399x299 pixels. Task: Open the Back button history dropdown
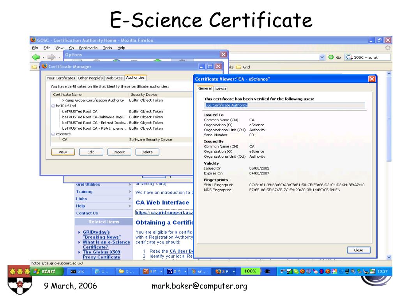(x=44, y=58)
